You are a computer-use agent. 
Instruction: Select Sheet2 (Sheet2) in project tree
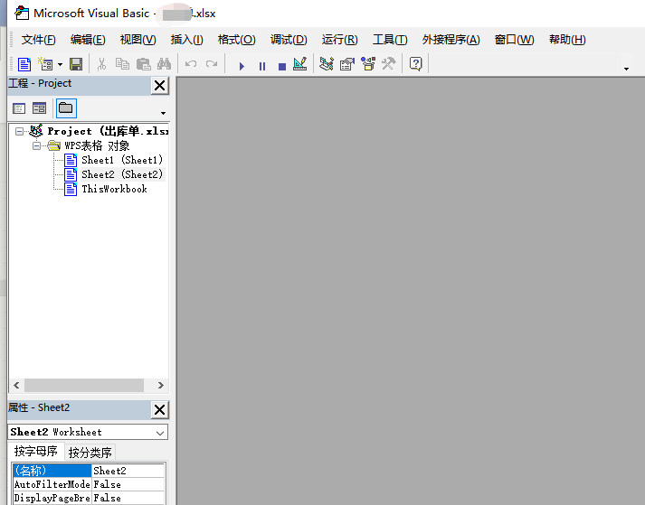coord(122,174)
